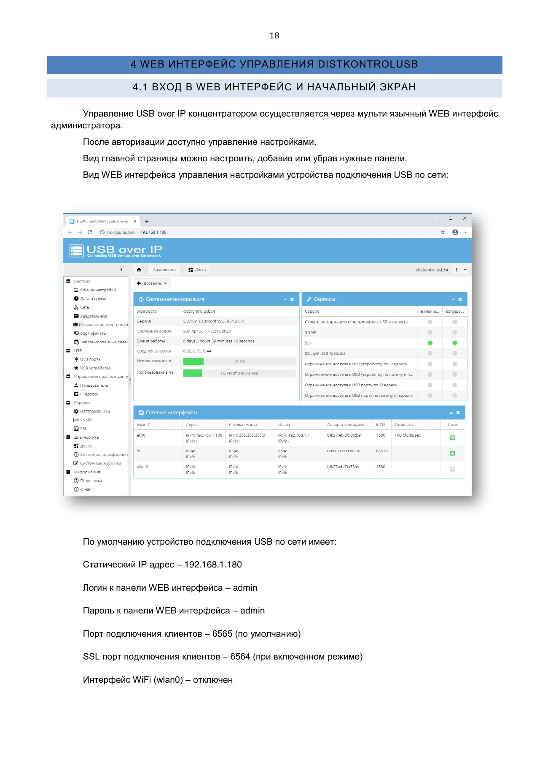Open the Chrome three-dot menu

tap(465, 232)
